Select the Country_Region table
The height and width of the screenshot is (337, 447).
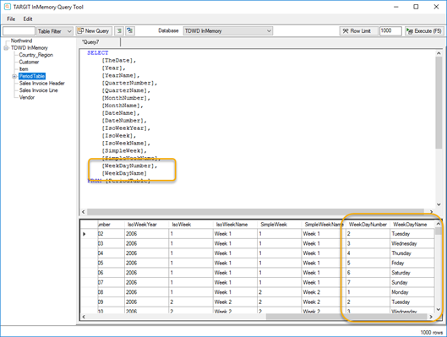36,55
